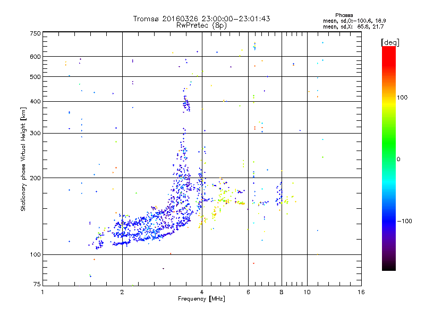Click the y-axis tick label '600'
The image size is (425, 318).
click(35, 57)
